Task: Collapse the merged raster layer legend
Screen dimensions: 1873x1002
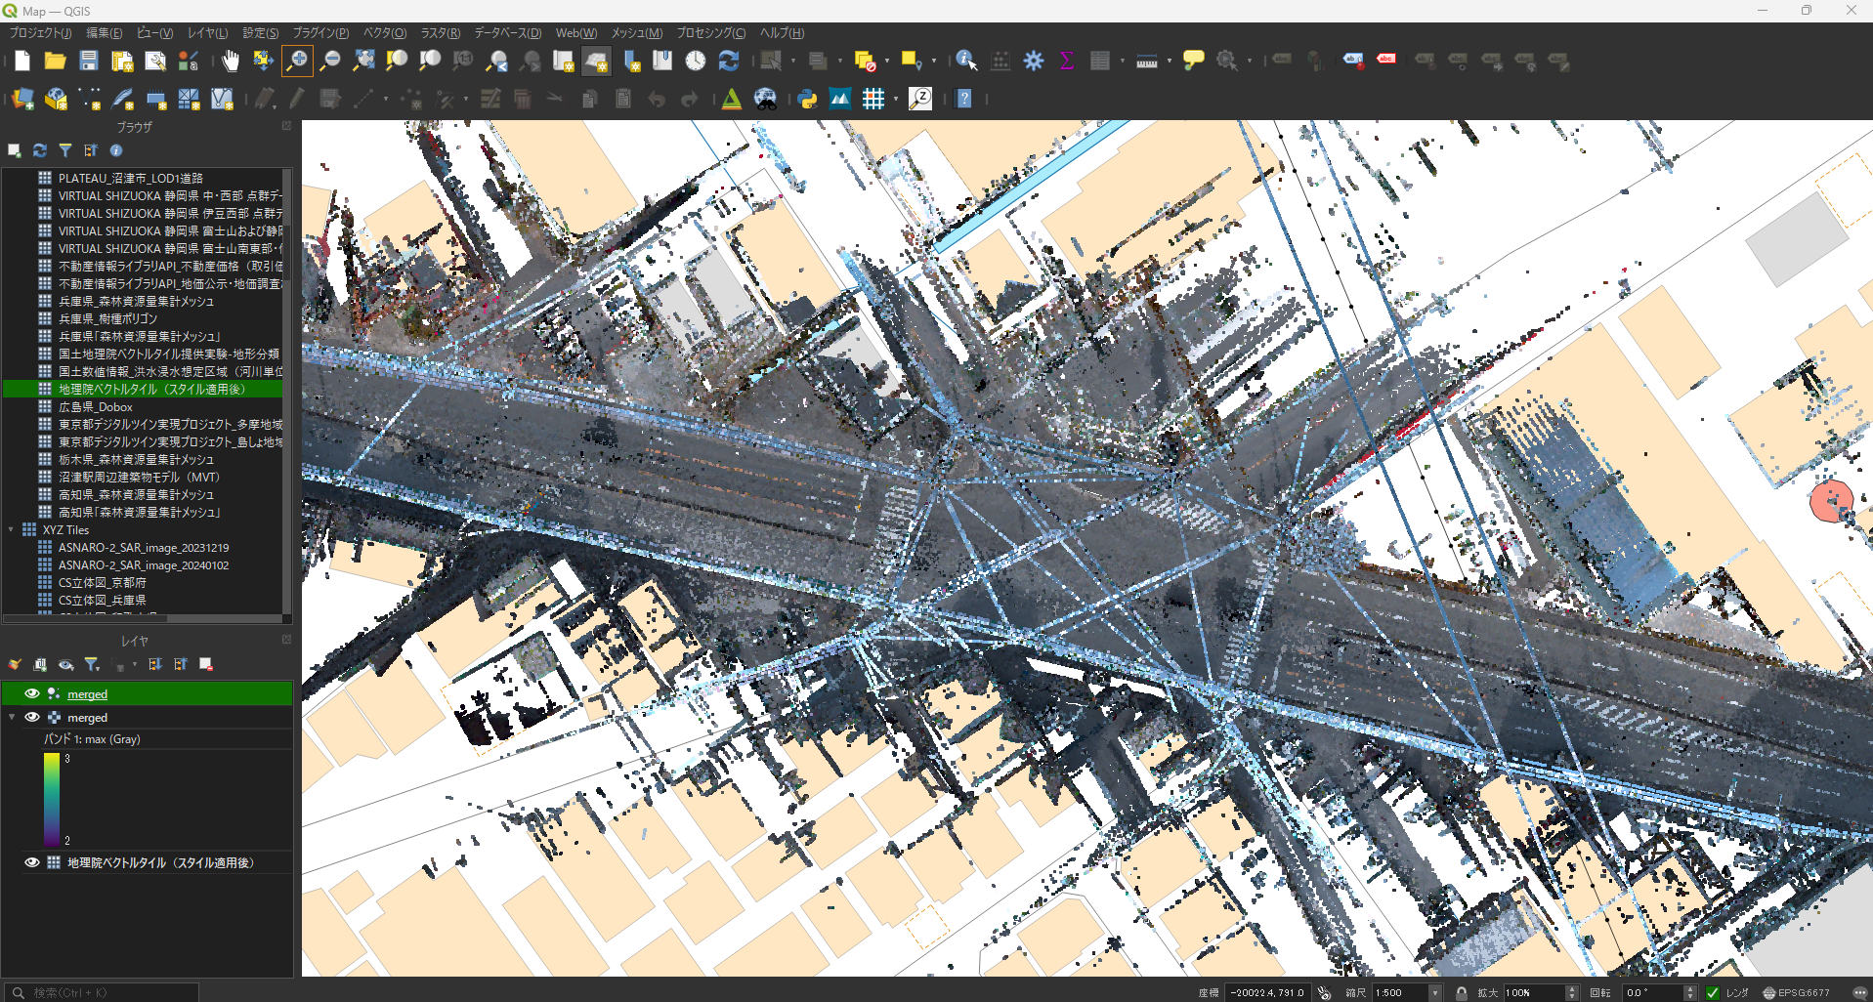Action: [x=12, y=717]
